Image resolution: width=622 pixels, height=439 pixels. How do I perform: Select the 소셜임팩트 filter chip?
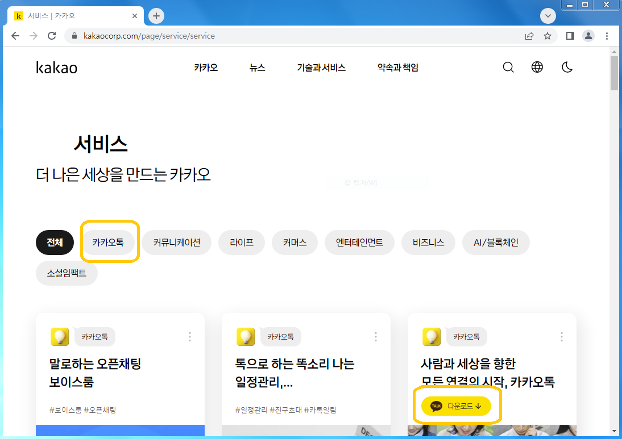67,273
